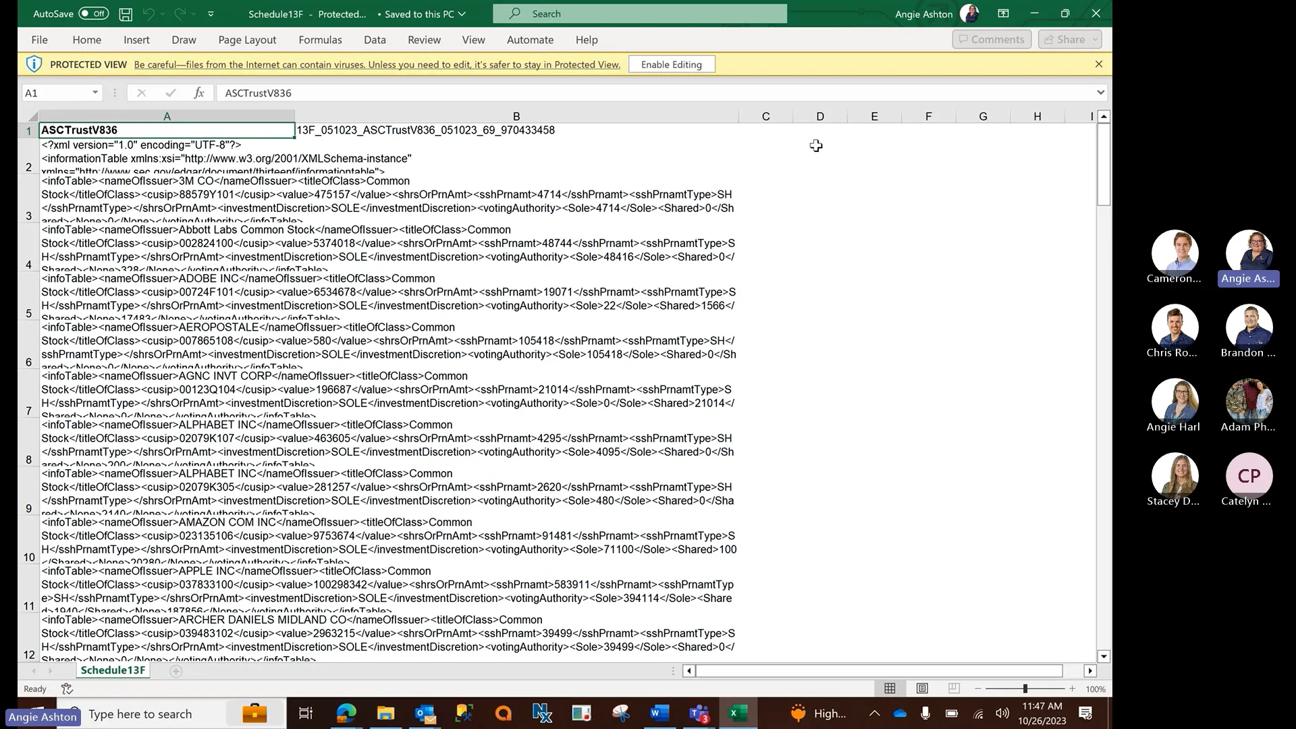Image resolution: width=1296 pixels, height=729 pixels.
Task: Click Page Break Preview icon in status bar
Action: coord(954,688)
